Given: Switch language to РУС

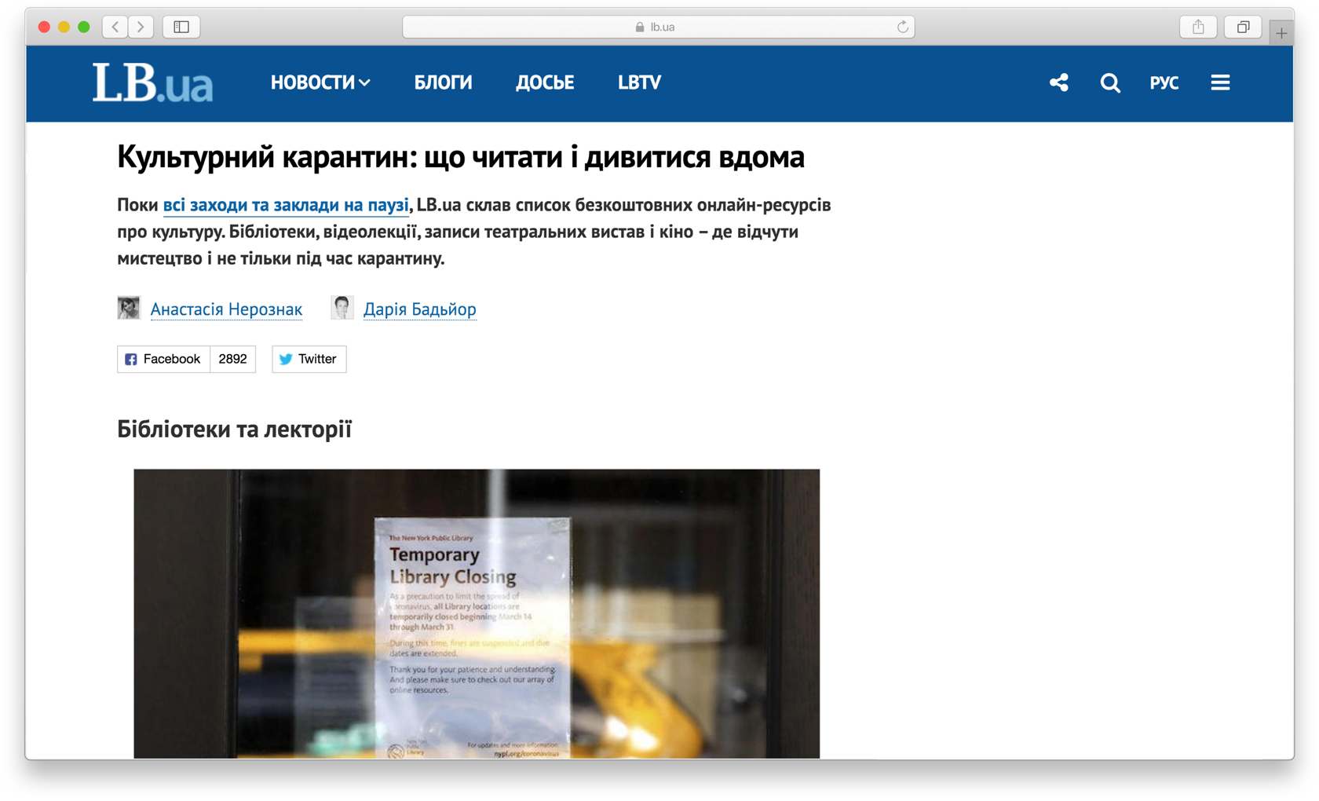Looking at the screenshot, I should 1164,82.
